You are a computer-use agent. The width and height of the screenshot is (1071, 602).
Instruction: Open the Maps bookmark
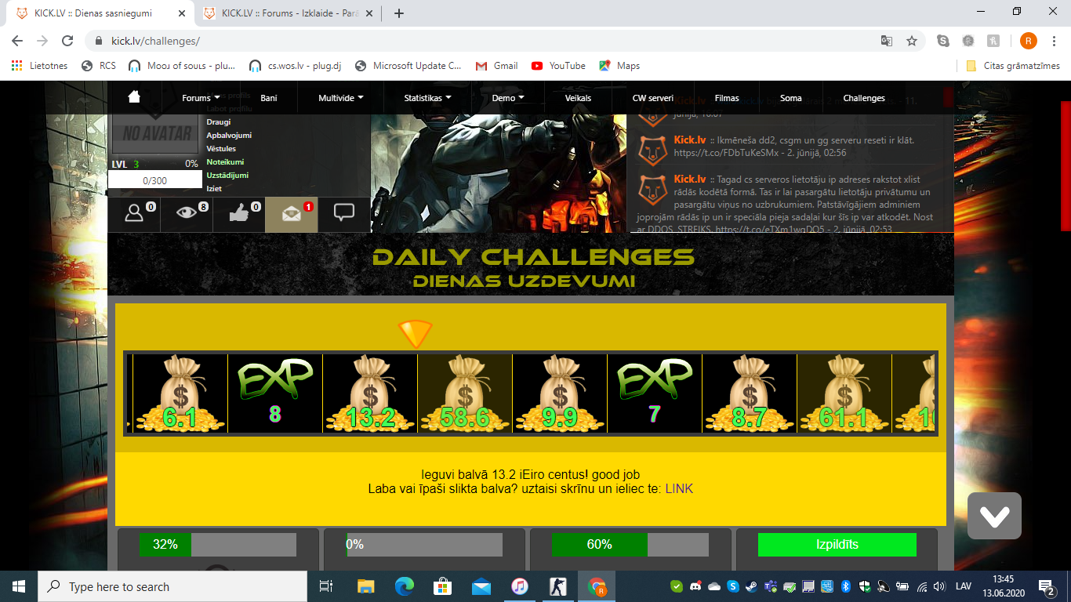coord(619,66)
